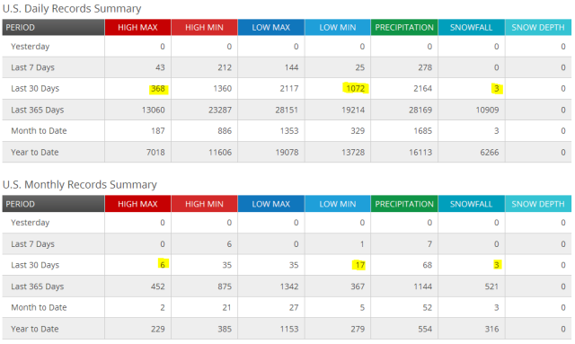Select the HIGH MAX header in Daily Records table
Screen dimensions: 575x344
137,28
